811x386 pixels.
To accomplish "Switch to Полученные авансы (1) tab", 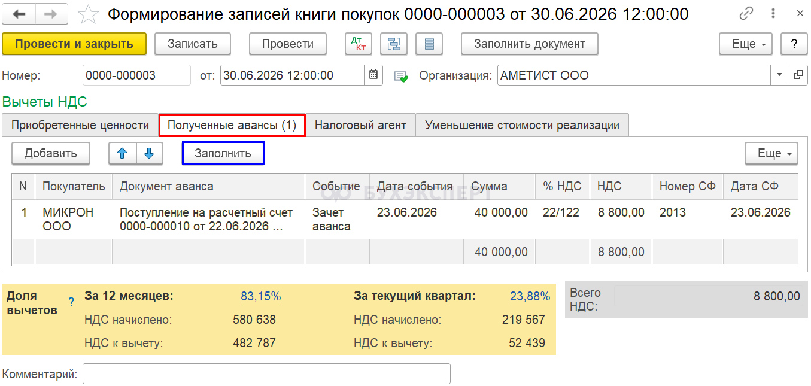I will click(x=232, y=125).
